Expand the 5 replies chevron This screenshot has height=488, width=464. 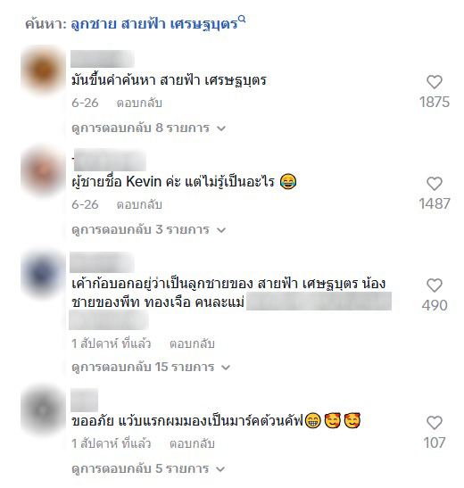pyautogui.click(x=220, y=469)
